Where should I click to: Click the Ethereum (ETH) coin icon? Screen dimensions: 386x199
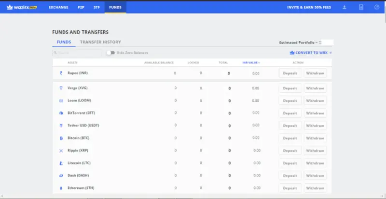tap(61, 188)
